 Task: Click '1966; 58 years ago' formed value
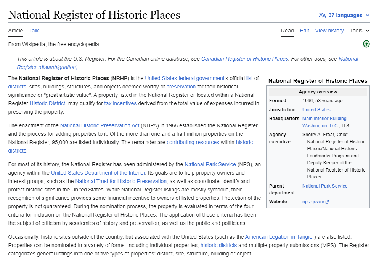point(323,101)
